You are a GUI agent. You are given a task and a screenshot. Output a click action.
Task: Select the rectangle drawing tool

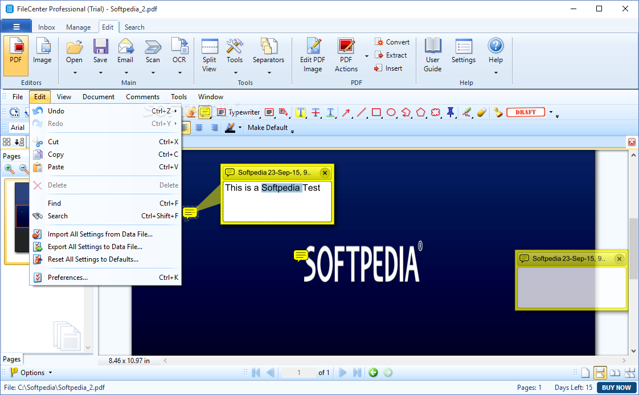[x=376, y=112]
